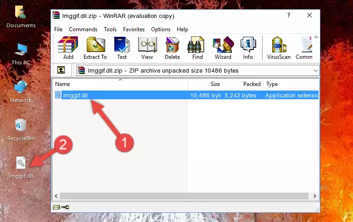Click the key password icon in status bar
This screenshot has width=353, height=222.
[x=65, y=207]
